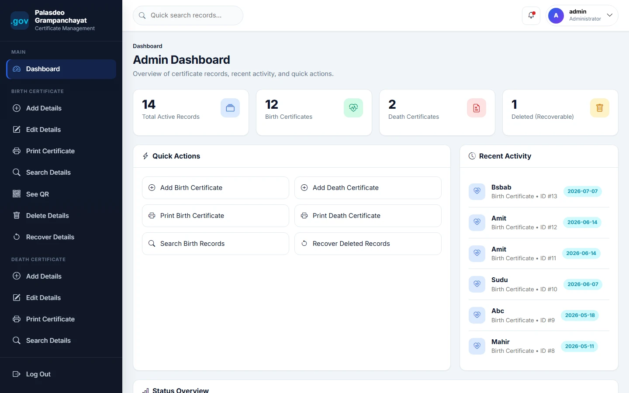
Task: Open Search Details under Death Certificate
Action: [61, 341]
